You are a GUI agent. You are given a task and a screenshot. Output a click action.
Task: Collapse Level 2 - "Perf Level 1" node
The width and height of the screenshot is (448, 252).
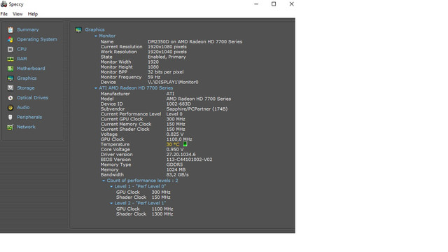[x=111, y=203]
